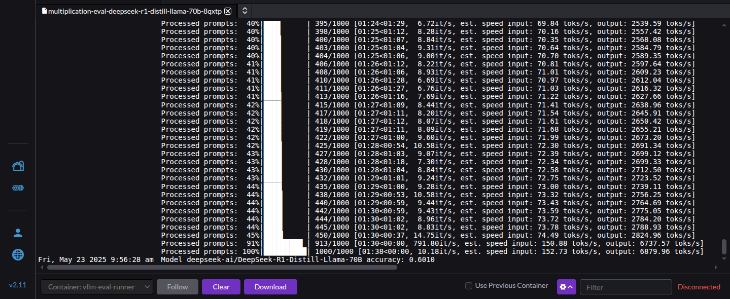Open the user profile icon
This screenshot has height=299, width=730.
pos(18,233)
